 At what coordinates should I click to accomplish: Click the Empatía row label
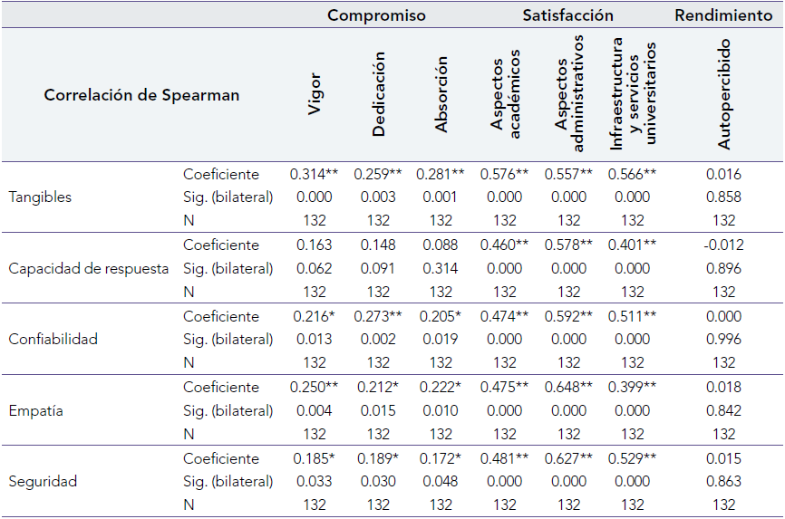[37, 410]
